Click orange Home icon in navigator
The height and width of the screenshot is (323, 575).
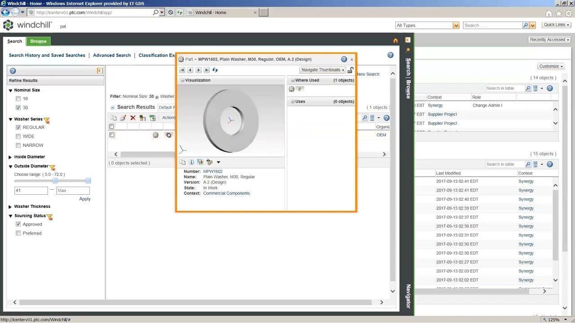tap(395, 41)
